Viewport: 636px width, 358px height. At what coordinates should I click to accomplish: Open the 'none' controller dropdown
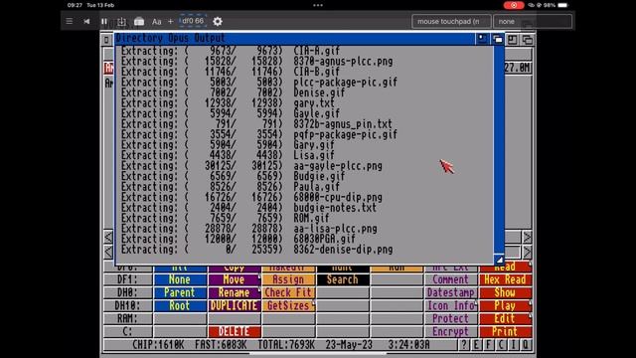pyautogui.click(x=533, y=21)
